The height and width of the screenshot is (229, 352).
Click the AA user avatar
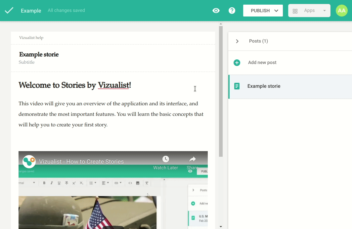point(342,11)
